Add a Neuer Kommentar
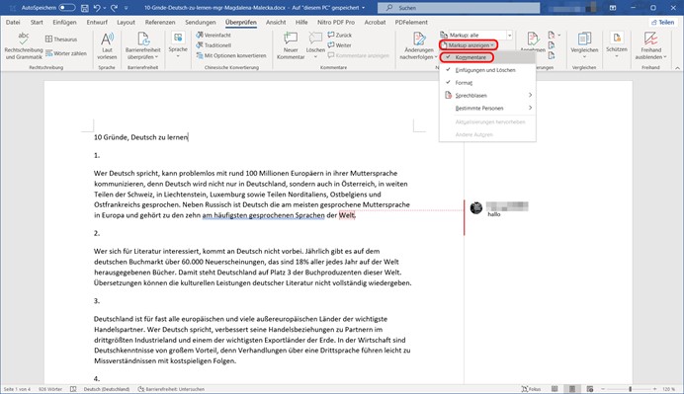The image size is (684, 394). tap(291, 45)
